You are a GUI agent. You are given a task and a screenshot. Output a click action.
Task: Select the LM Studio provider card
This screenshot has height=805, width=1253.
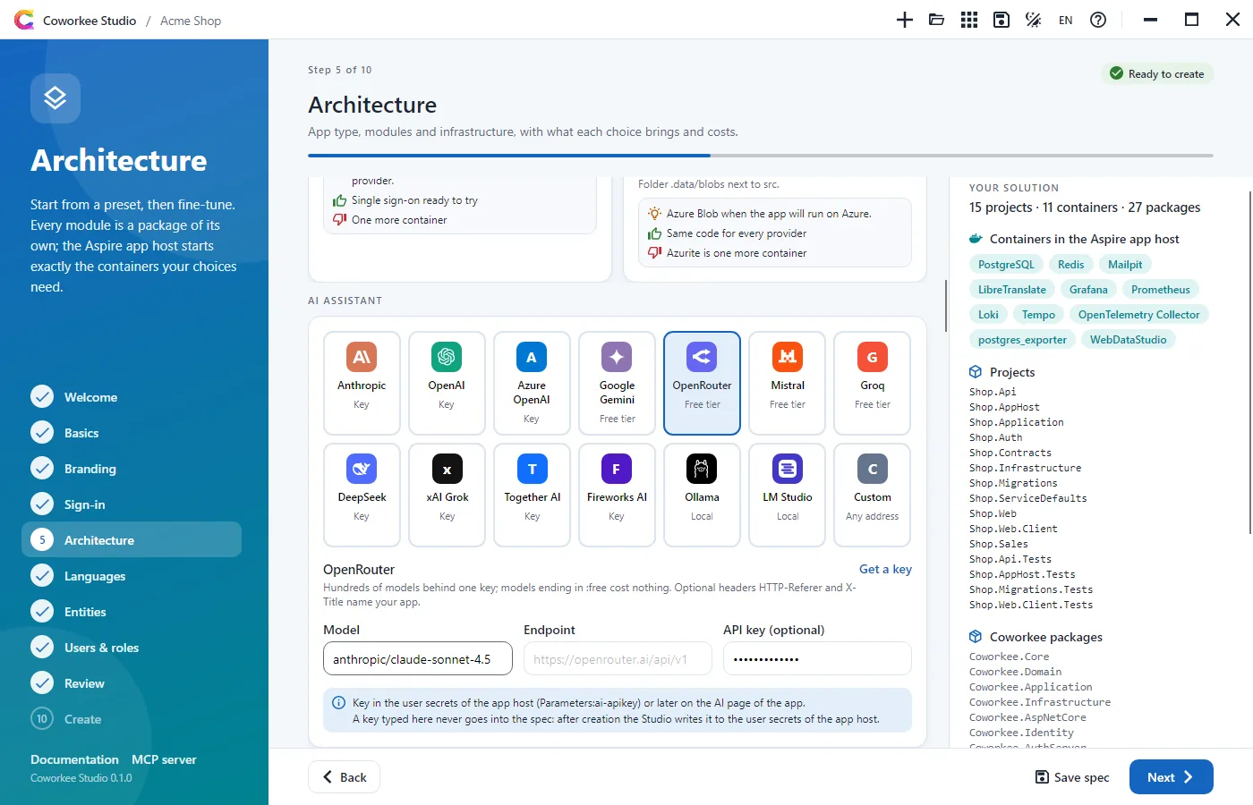coord(788,495)
